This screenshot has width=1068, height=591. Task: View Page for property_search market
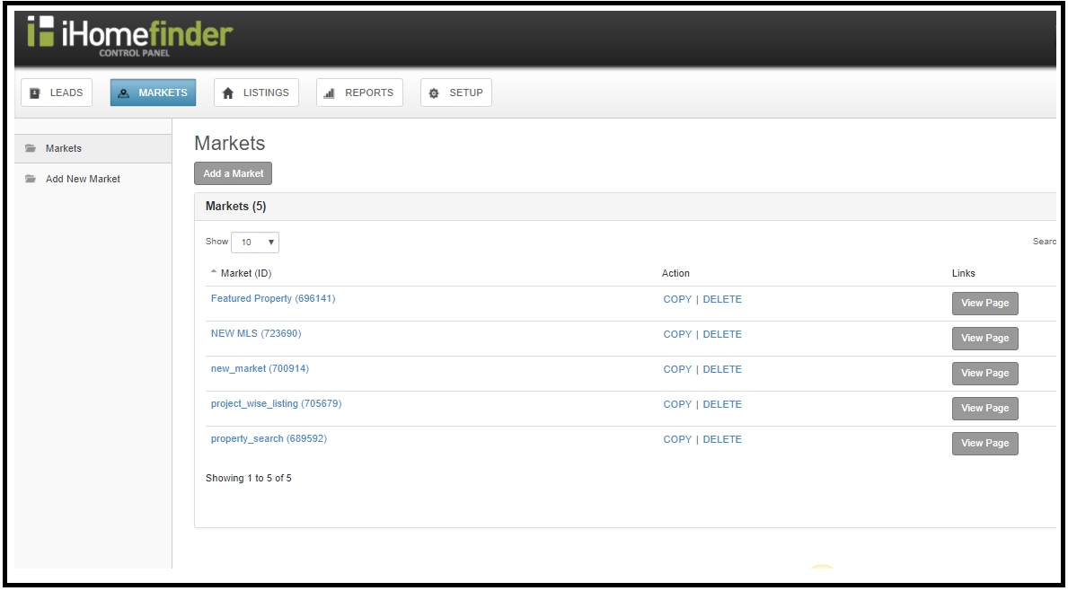pyautogui.click(x=984, y=443)
